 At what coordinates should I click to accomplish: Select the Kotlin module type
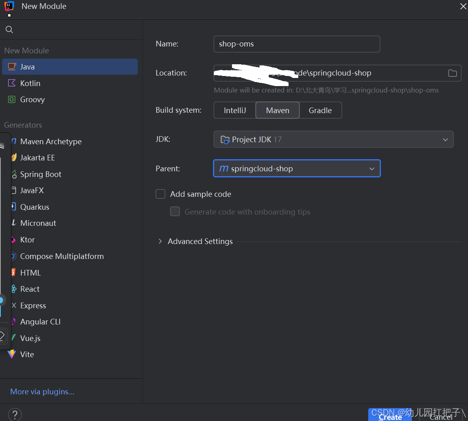(x=70, y=83)
